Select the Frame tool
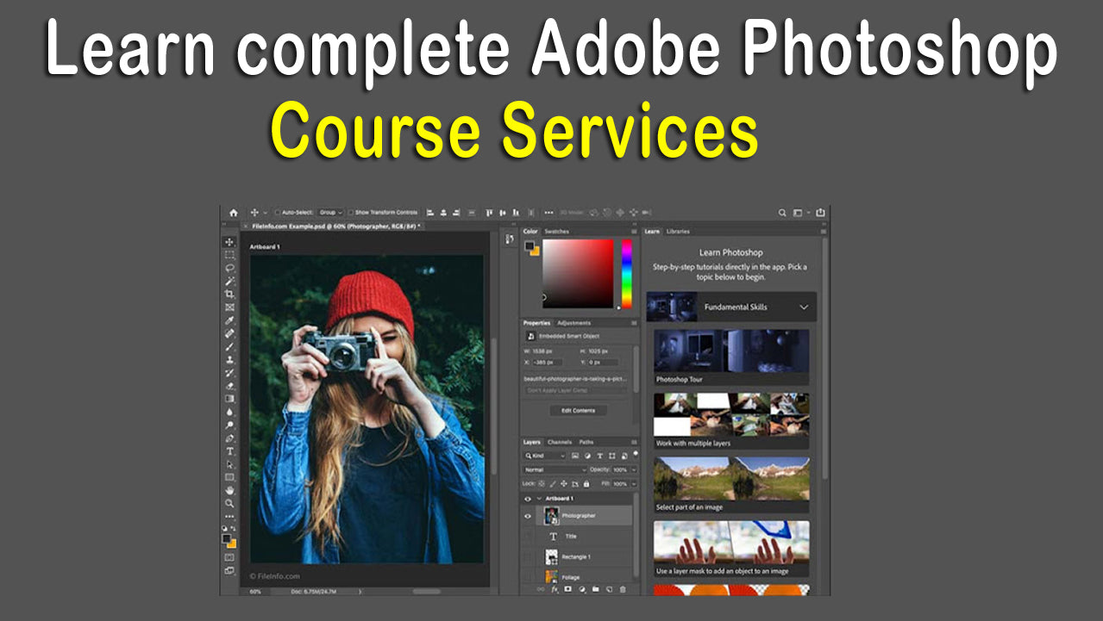Image resolution: width=1103 pixels, height=621 pixels. point(229,307)
